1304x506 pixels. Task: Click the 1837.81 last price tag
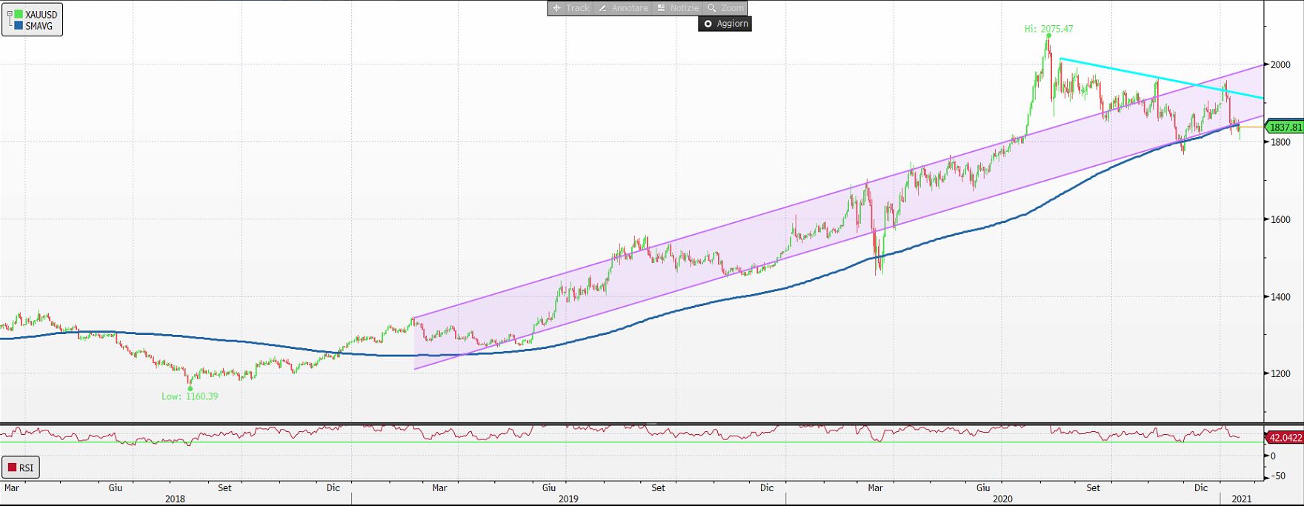(1285, 127)
